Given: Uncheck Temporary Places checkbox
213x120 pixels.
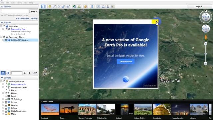Looking at the screenshot, I should coord(4,37).
